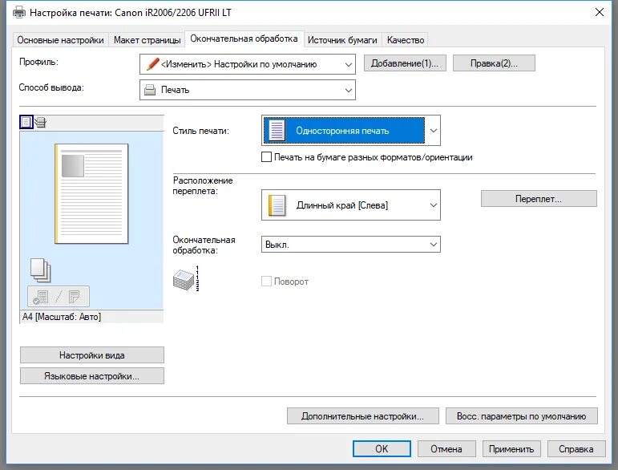The width and height of the screenshot is (618, 470).
Task: Click the Применить button
Action: (x=511, y=448)
